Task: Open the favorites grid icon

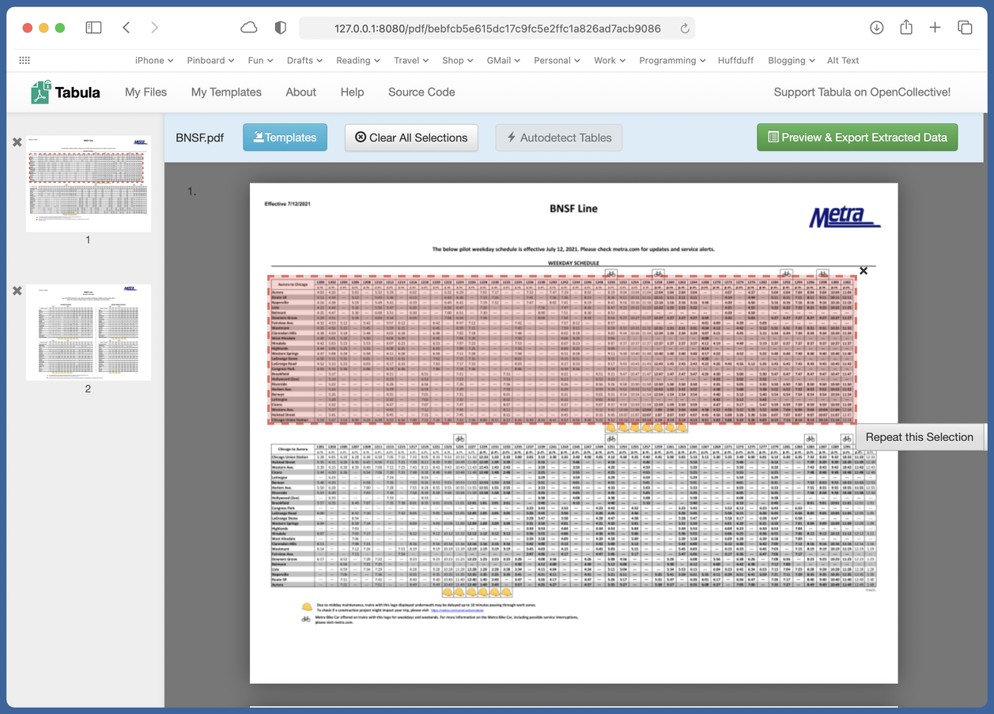Action: (25, 60)
